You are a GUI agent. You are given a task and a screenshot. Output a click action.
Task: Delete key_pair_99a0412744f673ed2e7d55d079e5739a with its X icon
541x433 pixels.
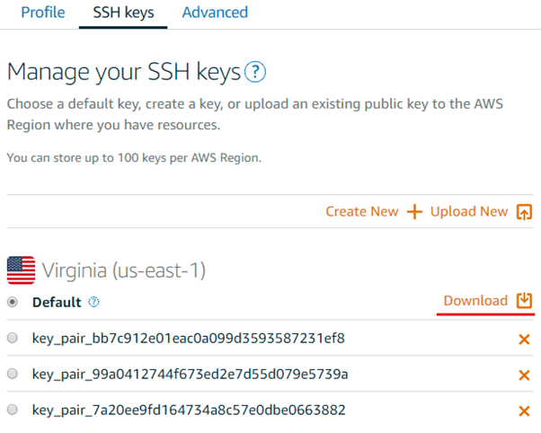[524, 375]
